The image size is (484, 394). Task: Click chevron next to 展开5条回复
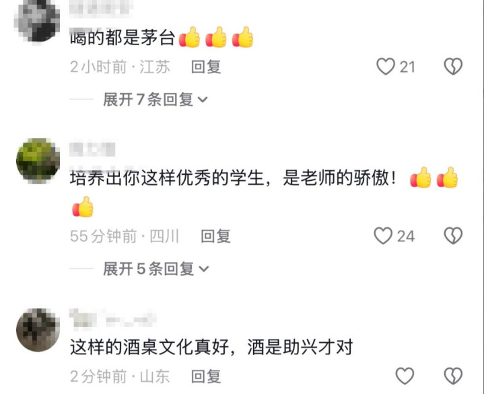(204, 269)
